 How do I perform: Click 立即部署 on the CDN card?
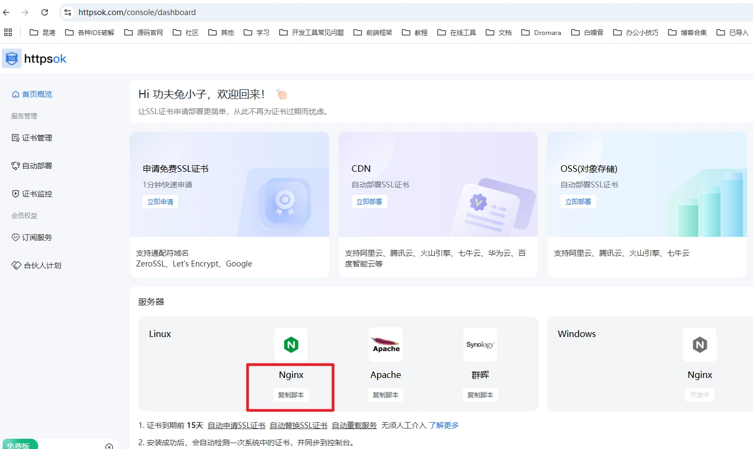coord(369,201)
